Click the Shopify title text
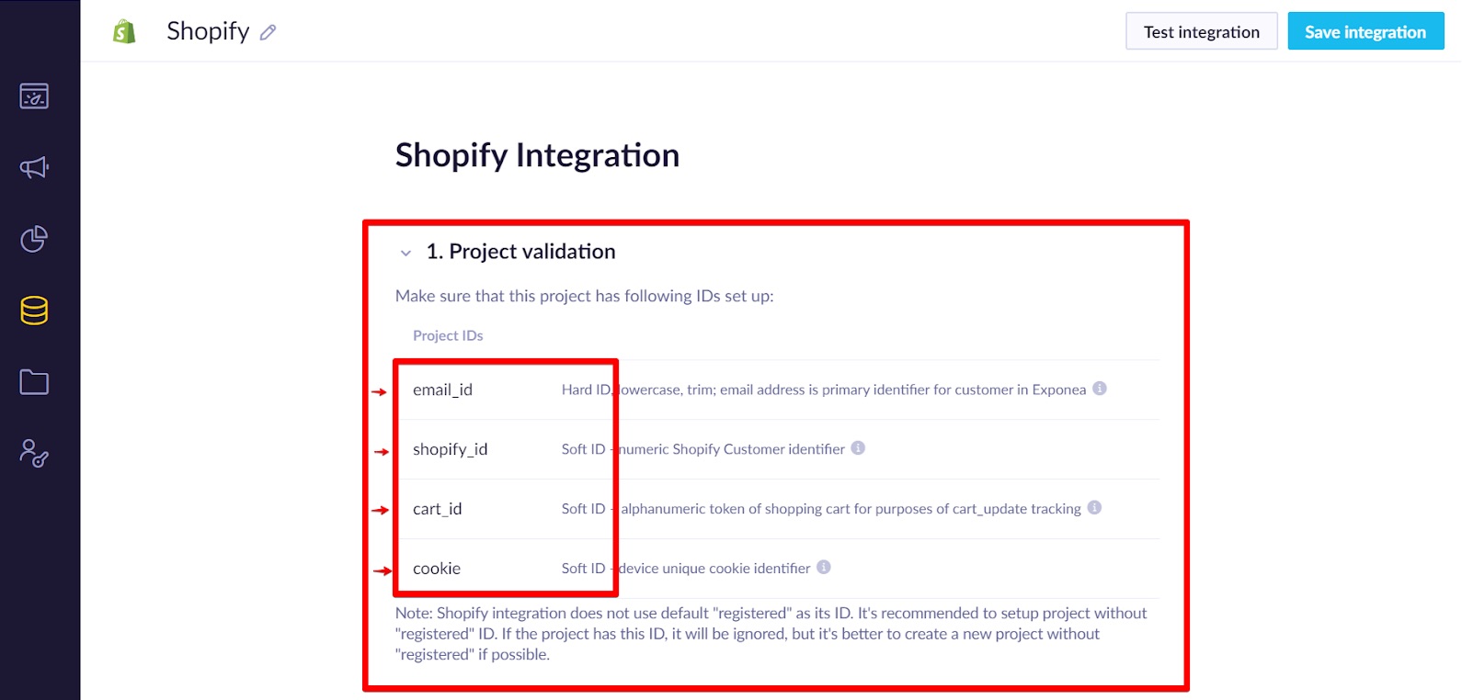Screen dimensions: 1462x700 208,31
